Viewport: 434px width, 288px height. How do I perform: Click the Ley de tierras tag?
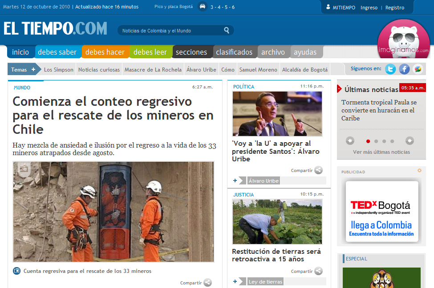[265, 282]
